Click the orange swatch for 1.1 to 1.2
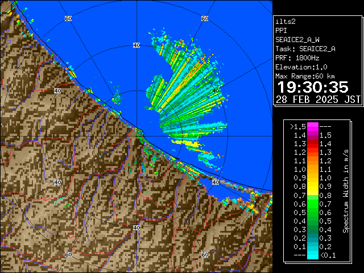This screenshot has height=273, width=364. 313,161
